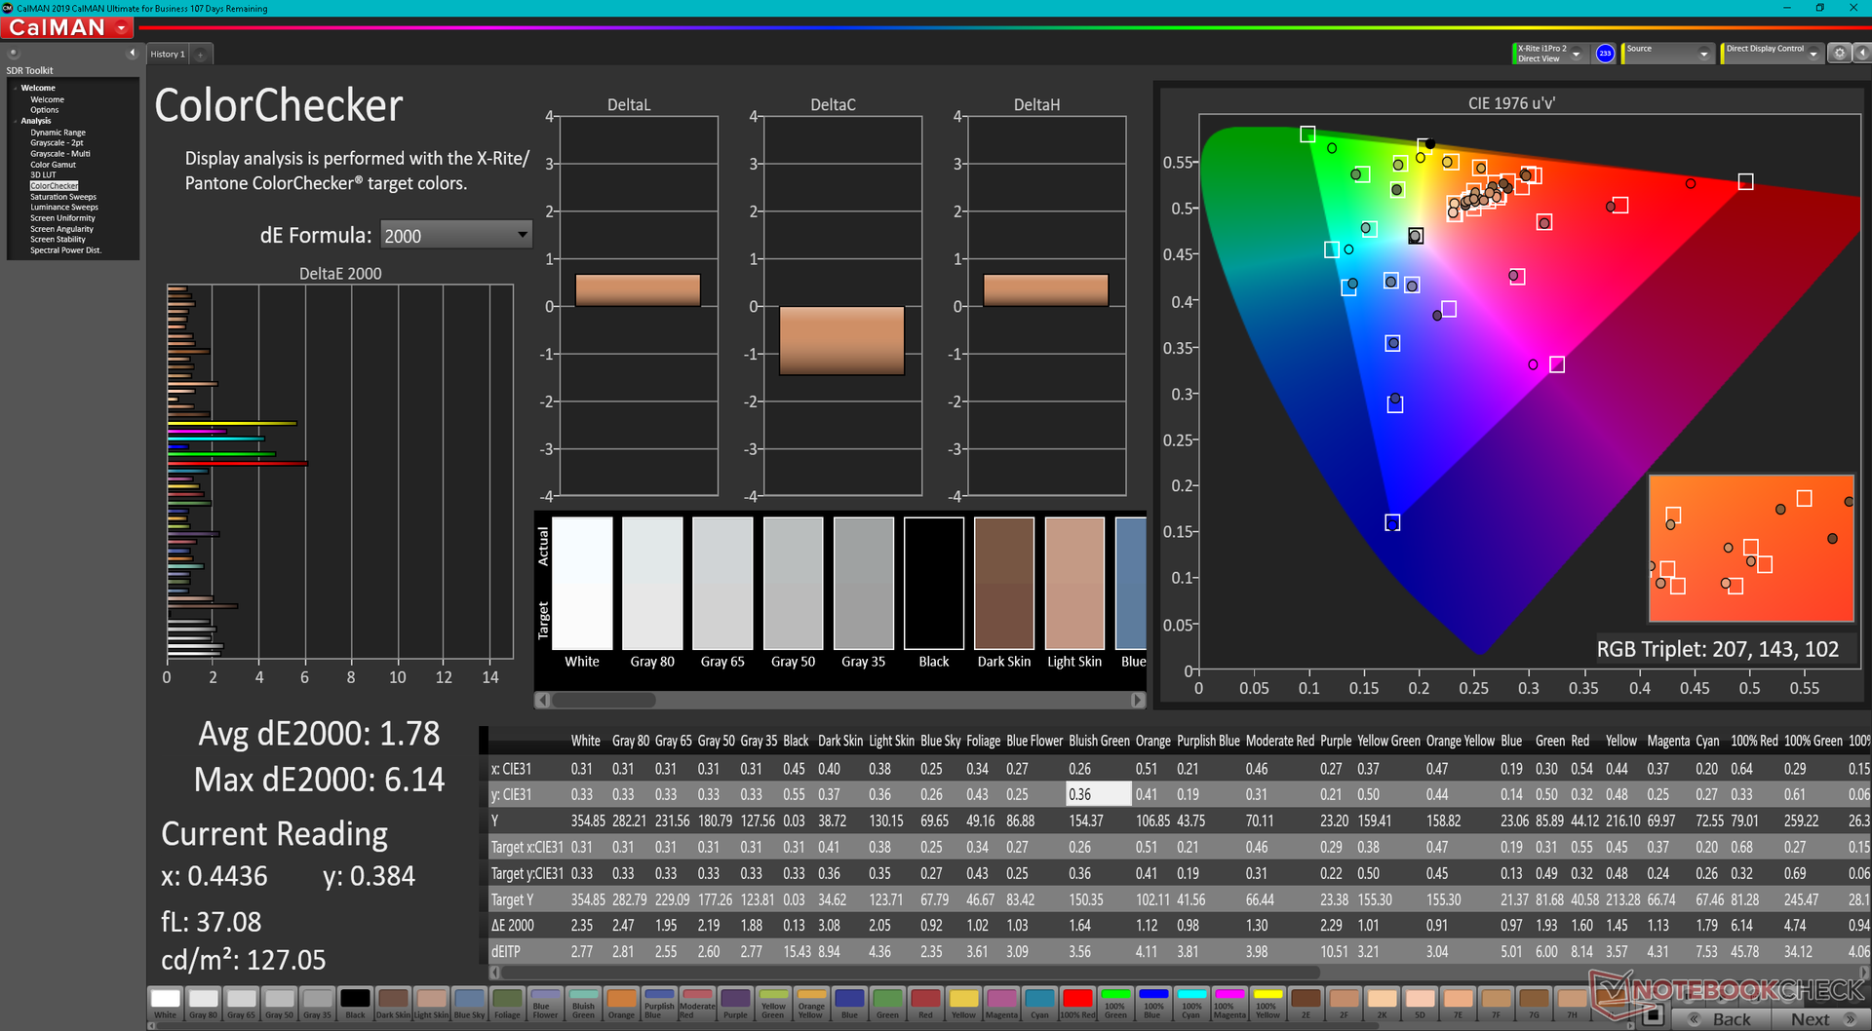1872x1031 pixels.
Task: Select the ColorChecker workflow page
Action: coord(54,186)
